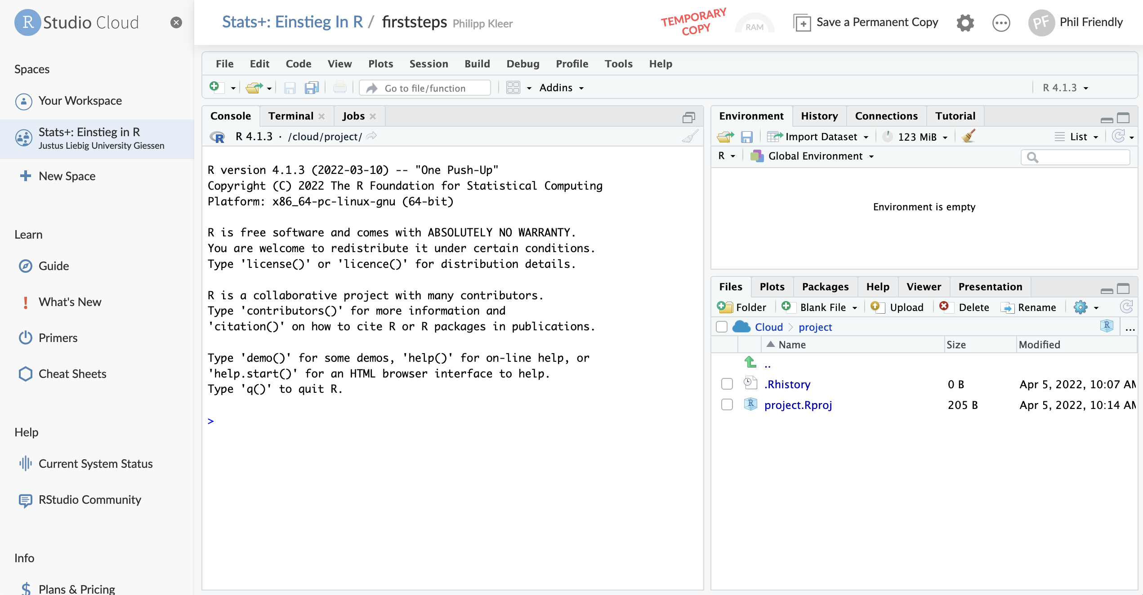Screen dimensions: 1143x595
Task: Click the Go to file/function field
Action: [425, 88]
